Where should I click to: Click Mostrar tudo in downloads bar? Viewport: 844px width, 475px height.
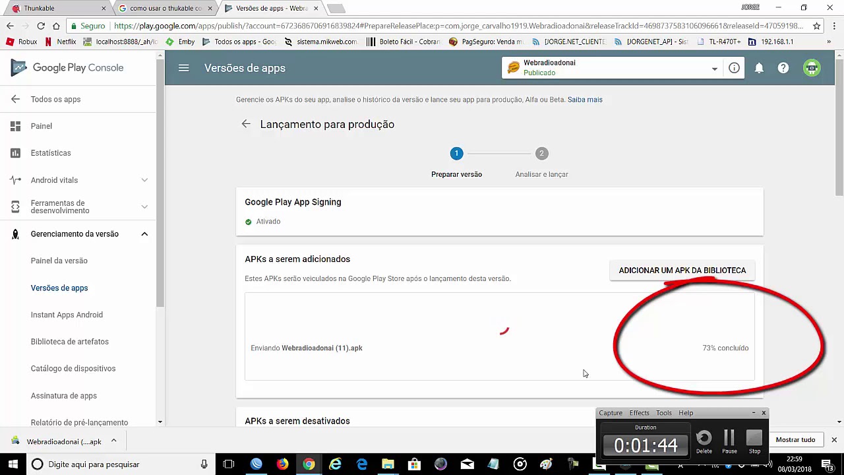click(795, 440)
